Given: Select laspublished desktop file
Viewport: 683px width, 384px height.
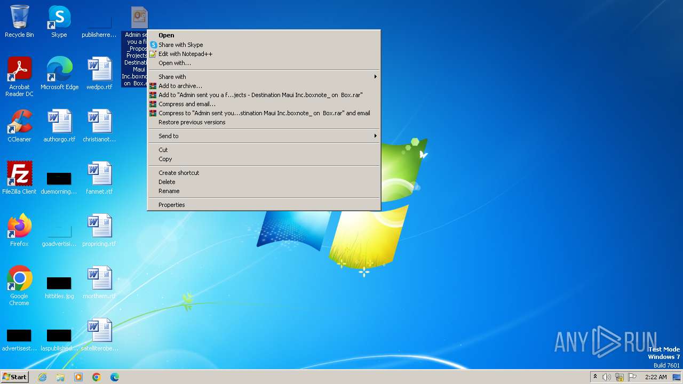Looking at the screenshot, I should click(x=59, y=339).
